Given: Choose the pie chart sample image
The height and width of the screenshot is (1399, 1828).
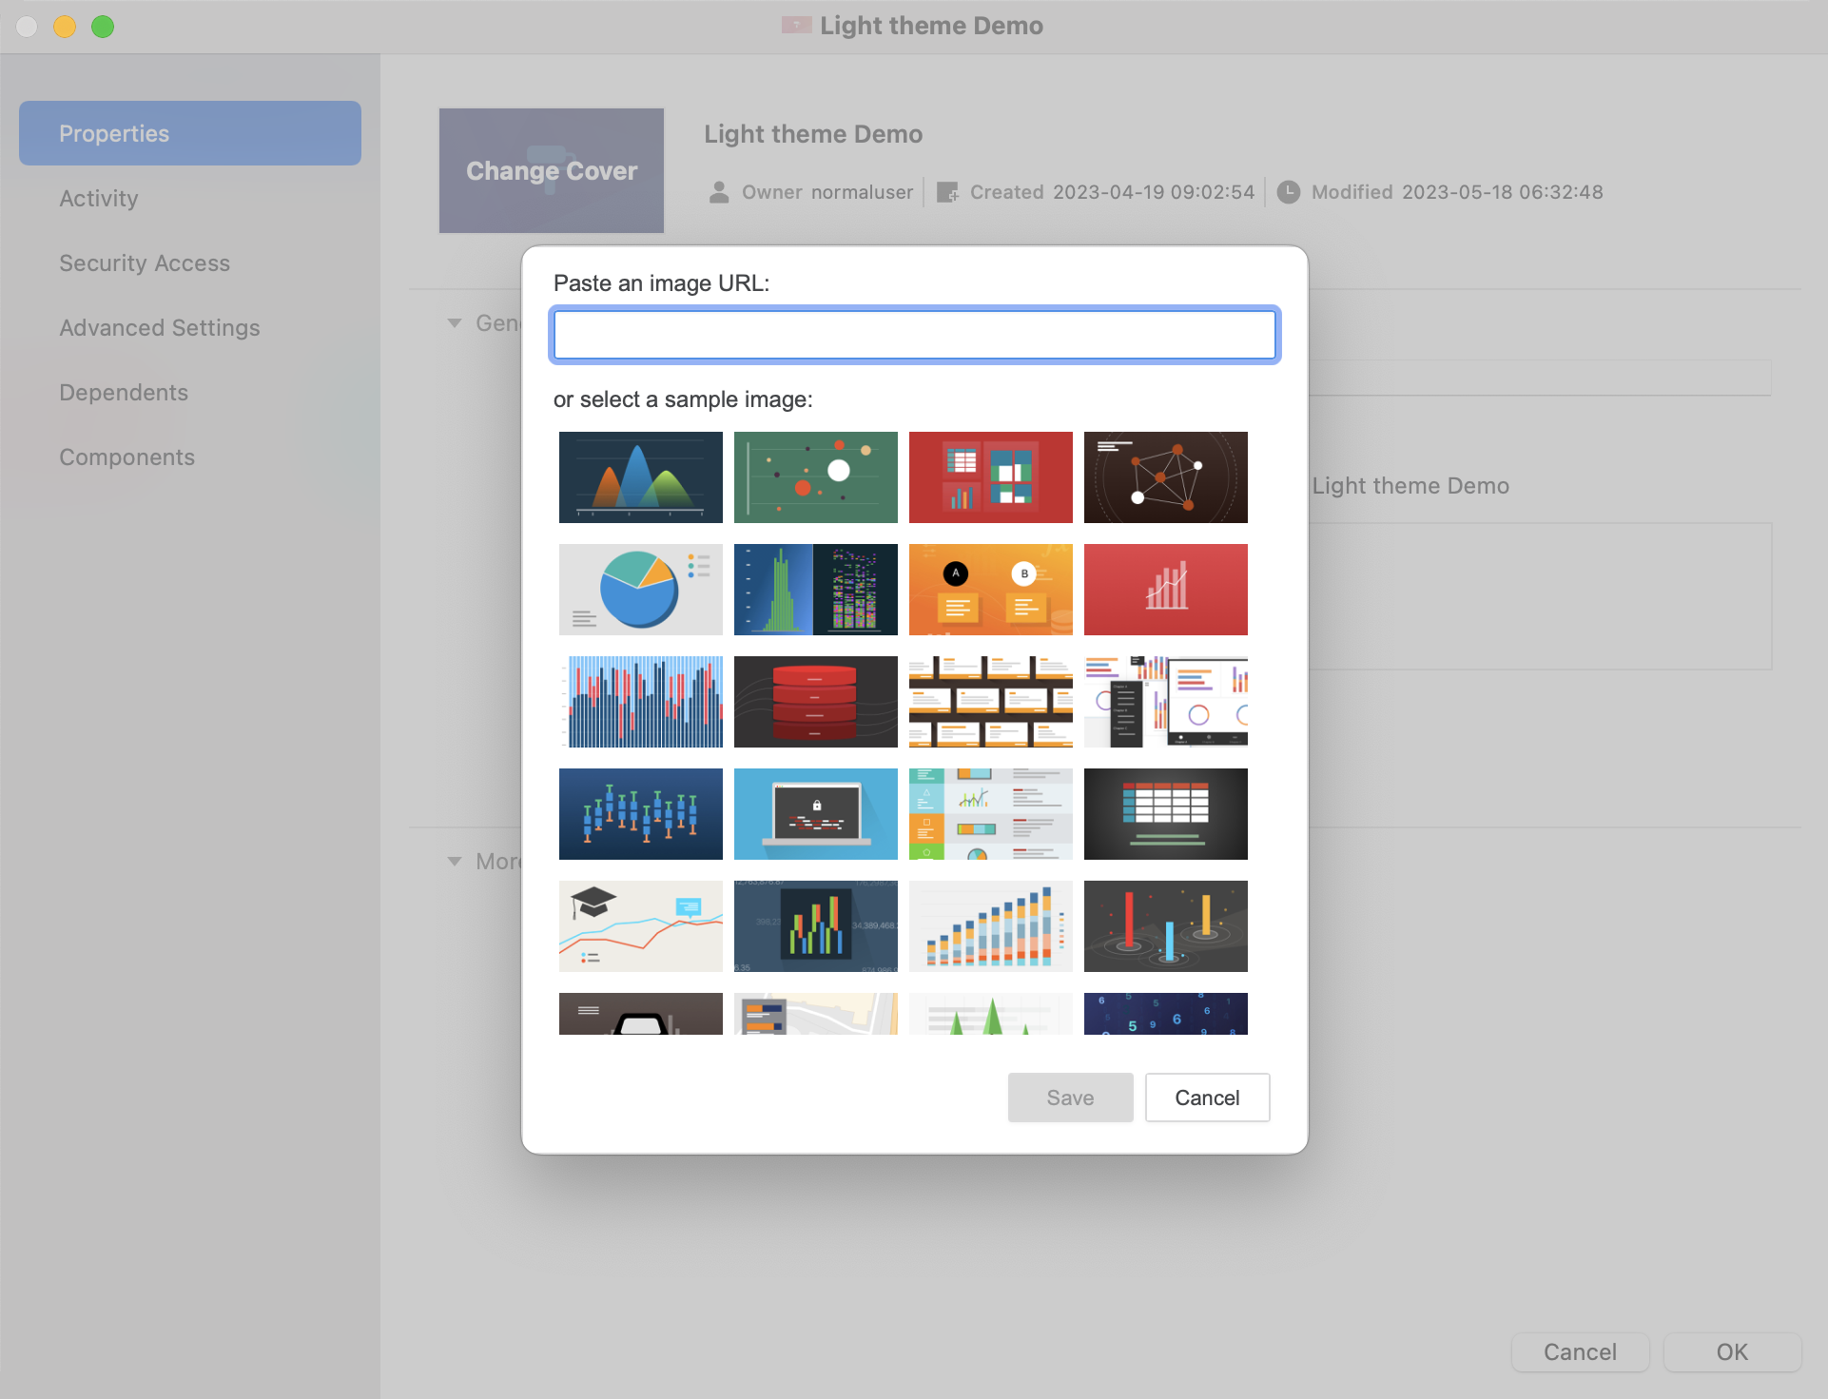Looking at the screenshot, I should point(640,589).
